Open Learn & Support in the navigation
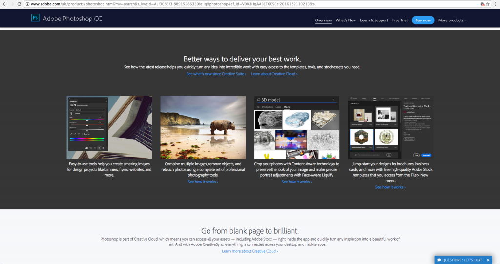 374,20
